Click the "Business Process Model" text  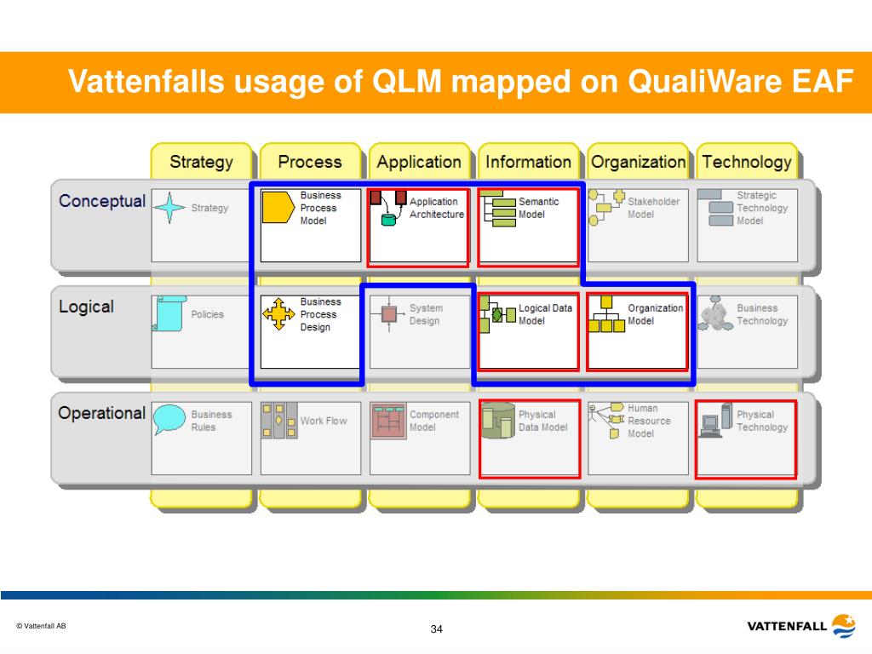coord(320,208)
